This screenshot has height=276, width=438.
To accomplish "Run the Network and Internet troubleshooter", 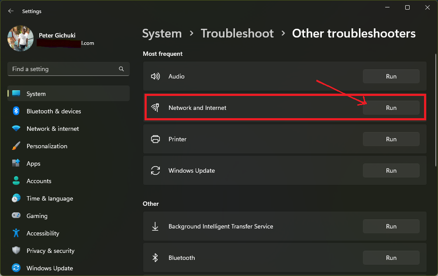I will pos(391,107).
